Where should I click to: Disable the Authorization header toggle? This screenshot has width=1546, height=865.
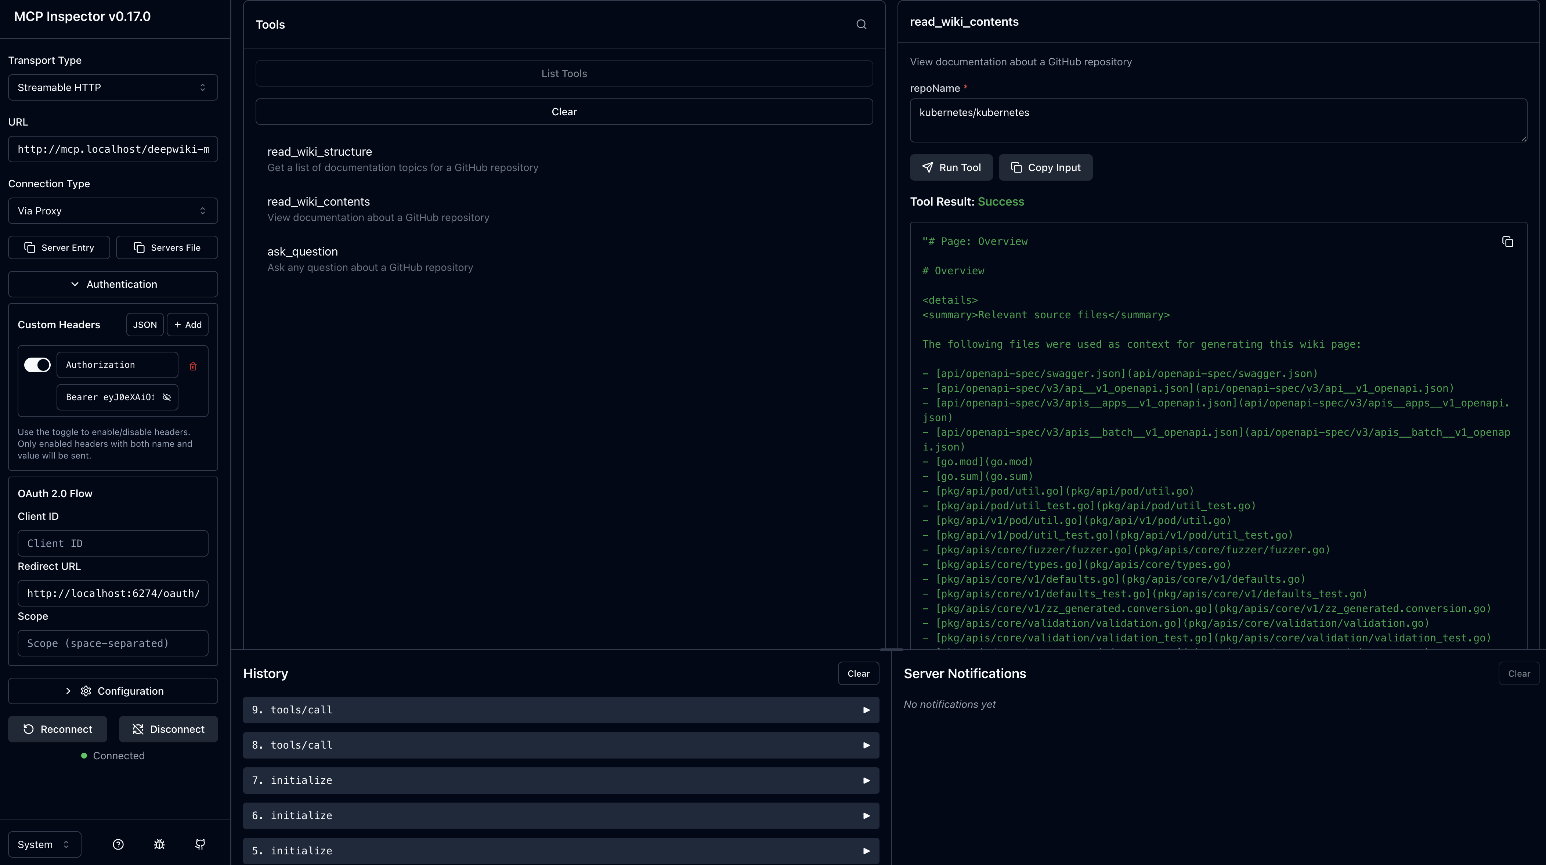pos(37,365)
